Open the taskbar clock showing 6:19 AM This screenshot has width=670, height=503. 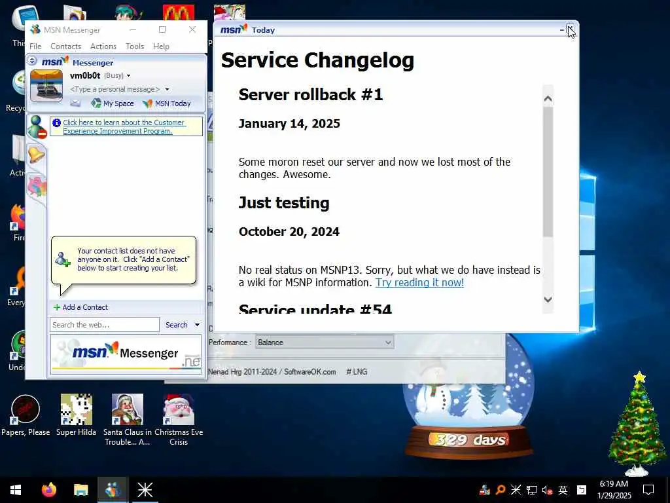[x=614, y=490]
